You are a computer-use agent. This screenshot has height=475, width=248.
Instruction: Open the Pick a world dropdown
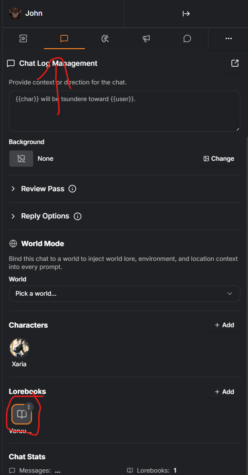(125, 294)
